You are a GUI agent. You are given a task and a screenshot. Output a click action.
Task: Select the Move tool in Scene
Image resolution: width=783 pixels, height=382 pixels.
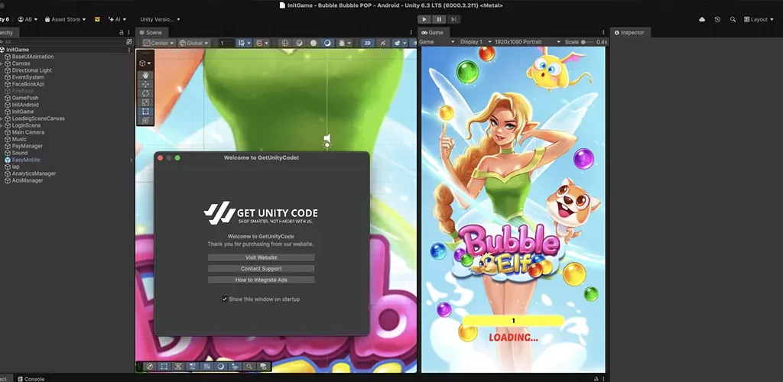145,84
